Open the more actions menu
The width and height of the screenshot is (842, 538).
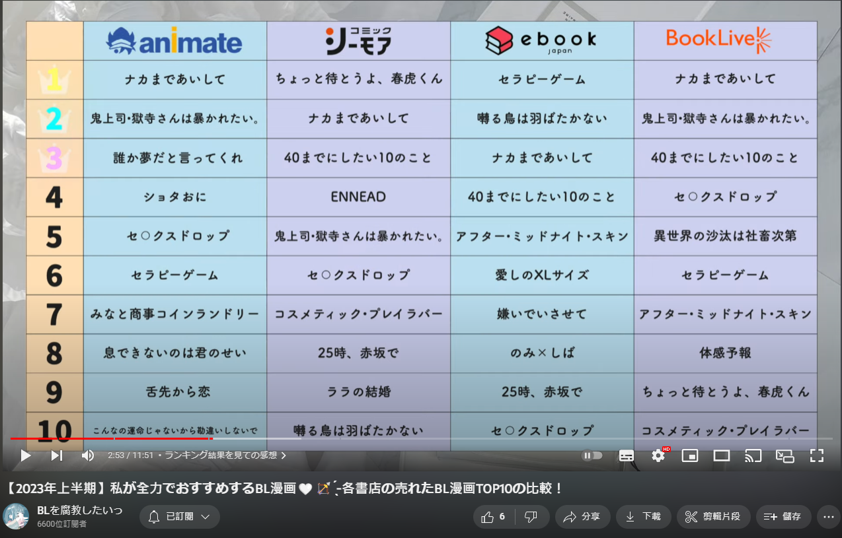pos(829,517)
